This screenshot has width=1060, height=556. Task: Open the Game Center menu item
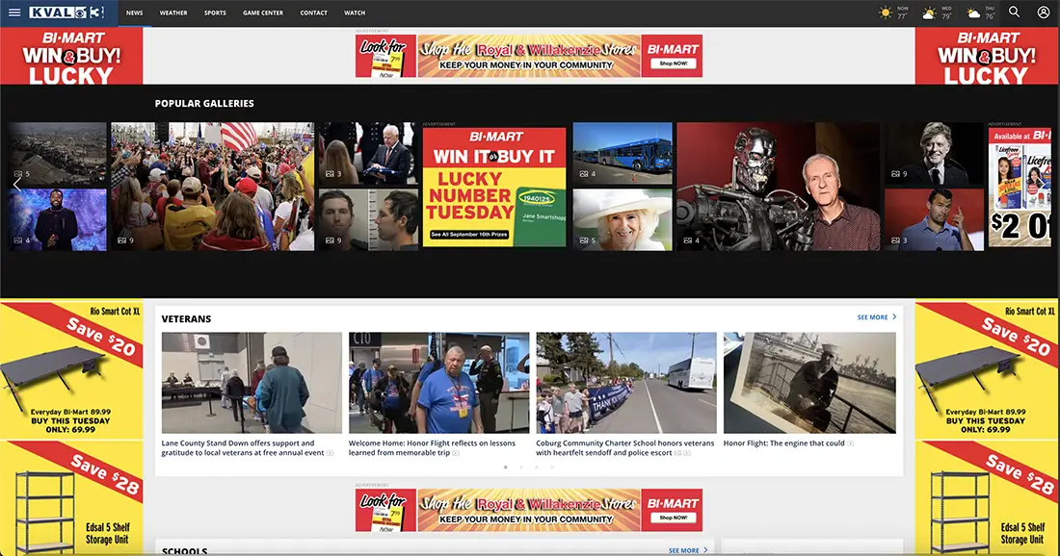coord(263,13)
